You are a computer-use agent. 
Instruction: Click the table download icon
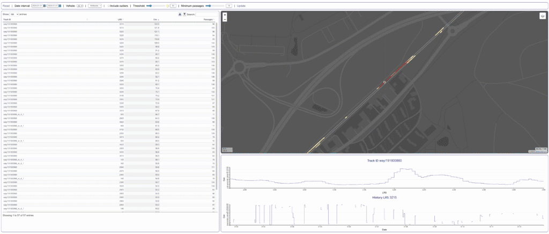(x=180, y=14)
